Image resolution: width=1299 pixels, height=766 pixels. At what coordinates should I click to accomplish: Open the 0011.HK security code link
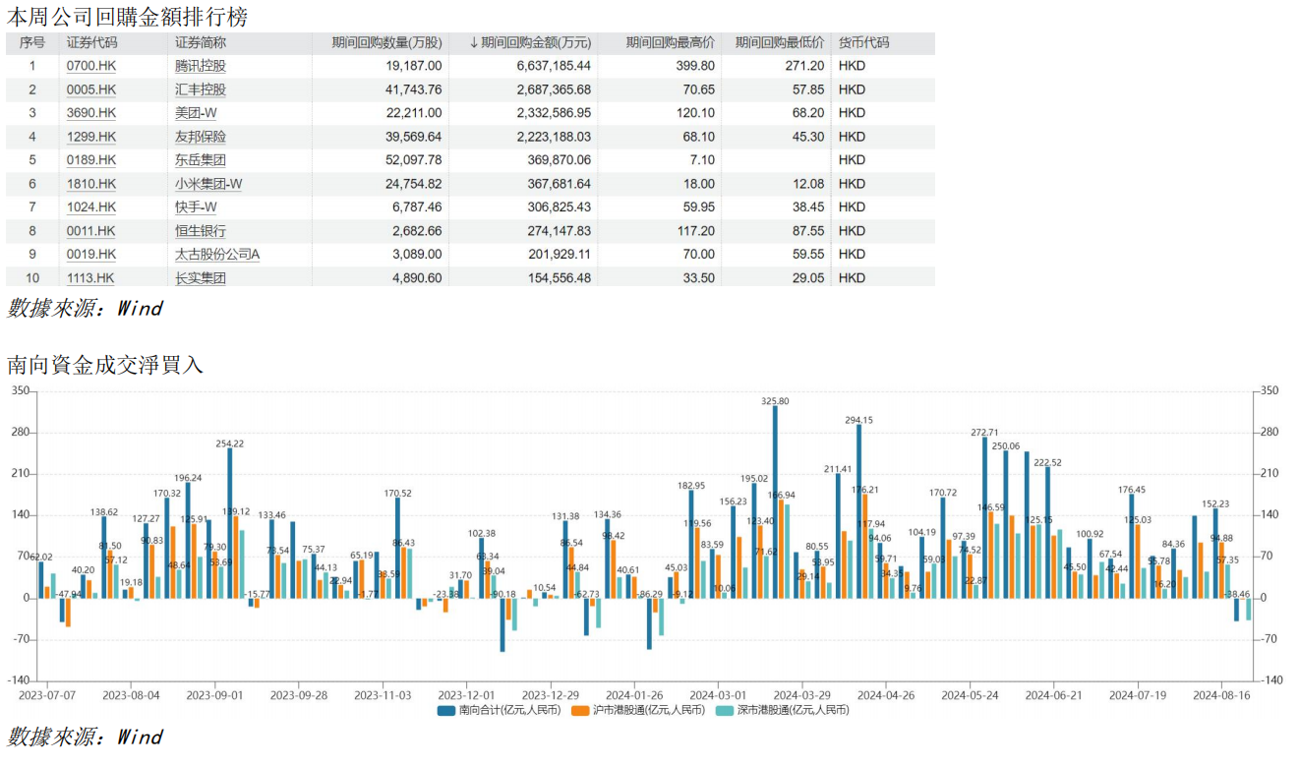91,231
